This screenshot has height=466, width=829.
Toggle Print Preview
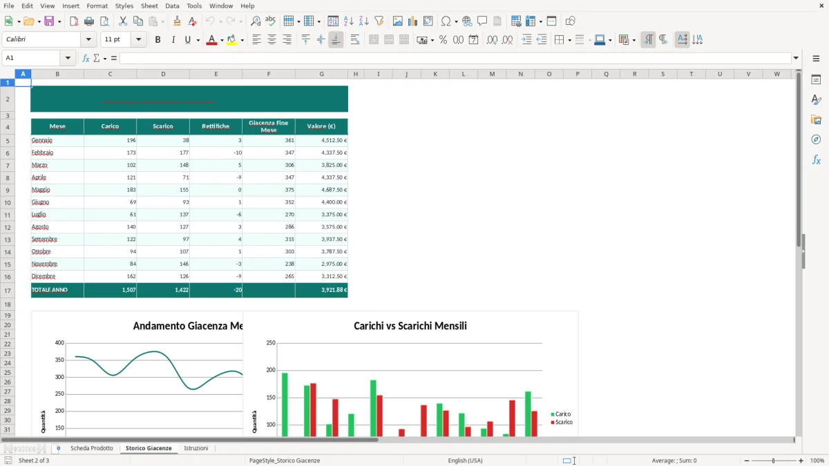[104, 21]
